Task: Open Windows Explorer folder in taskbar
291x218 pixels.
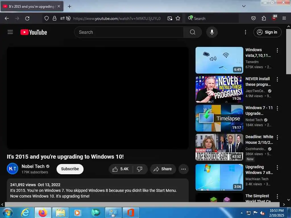Action: tap(60, 213)
